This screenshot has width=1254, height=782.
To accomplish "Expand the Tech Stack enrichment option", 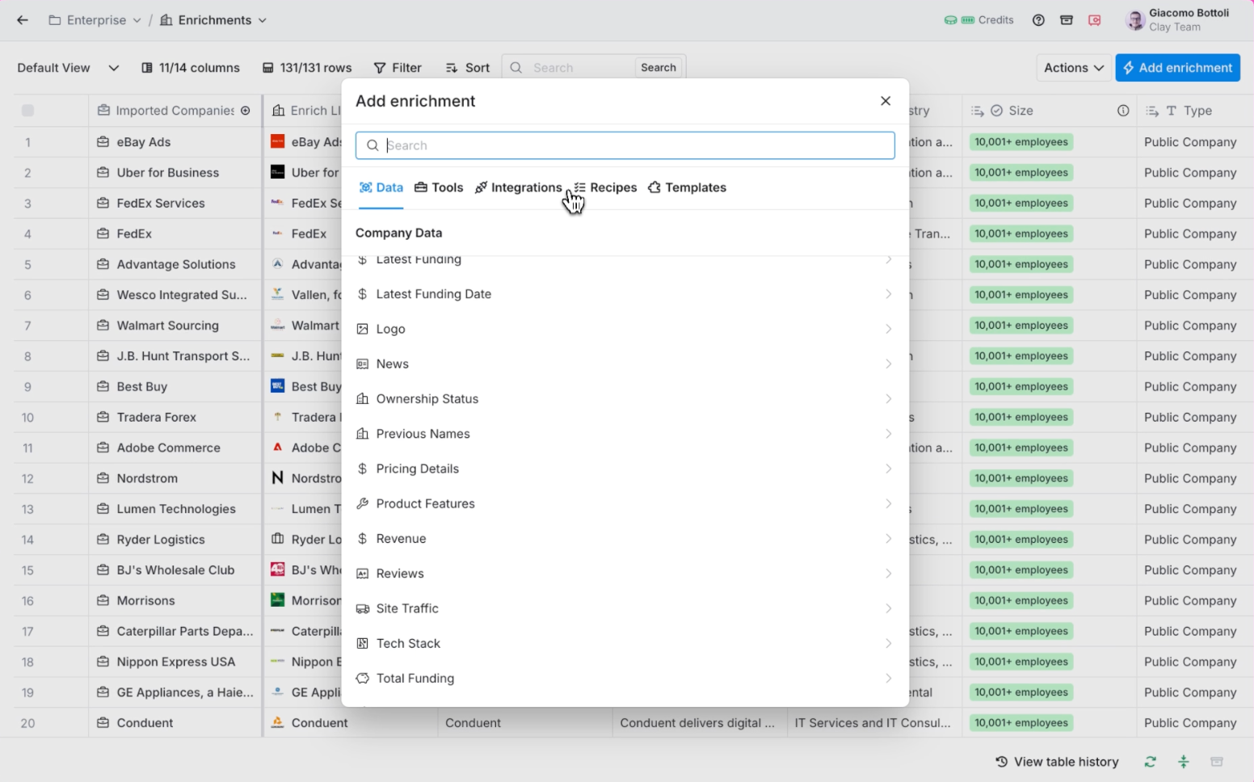I will (x=625, y=644).
